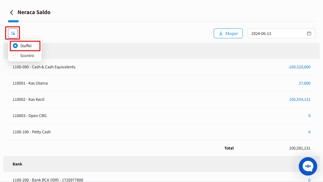323x182 pixels.
Task: Click the Open CBG zero balance
Action: pos(309,116)
